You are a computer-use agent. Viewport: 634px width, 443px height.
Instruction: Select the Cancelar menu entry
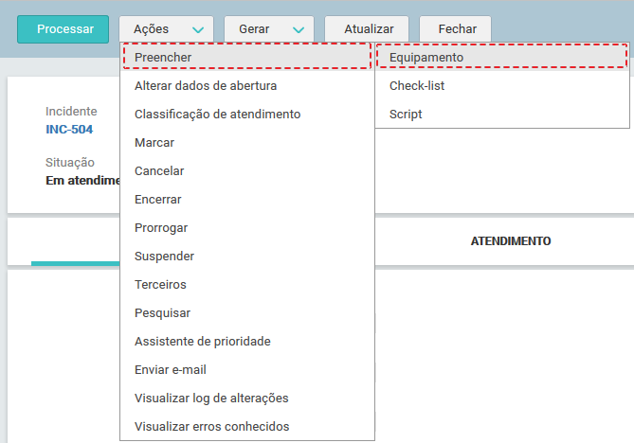[247, 170]
